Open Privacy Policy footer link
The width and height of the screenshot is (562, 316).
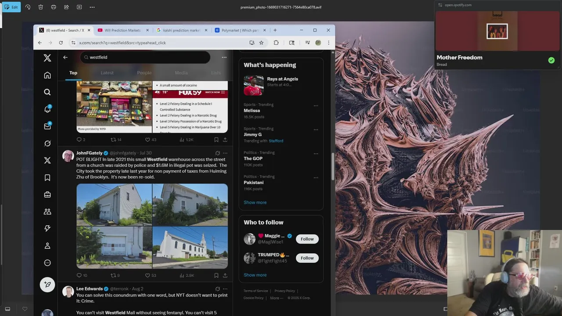pyautogui.click(x=285, y=291)
